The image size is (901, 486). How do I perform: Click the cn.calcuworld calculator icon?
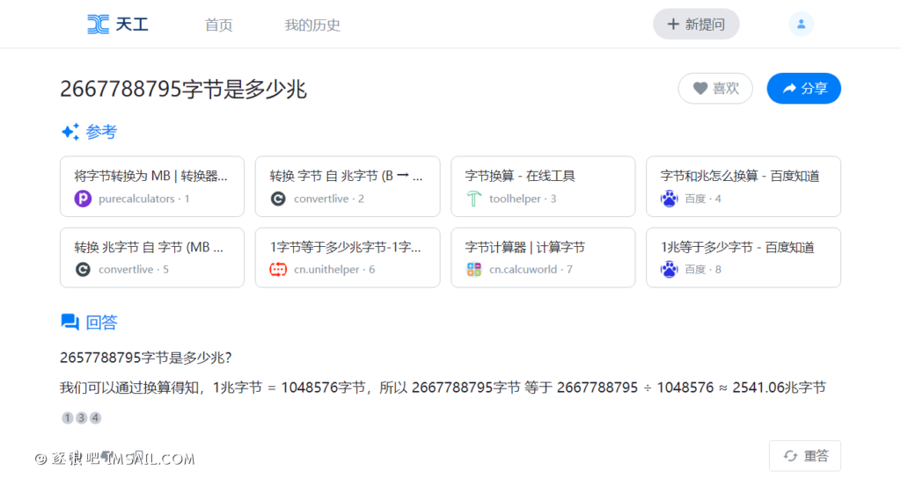474,270
